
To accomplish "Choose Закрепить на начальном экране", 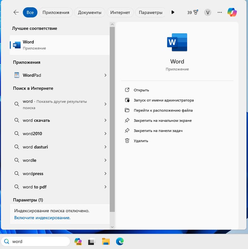I will pos(163,121).
